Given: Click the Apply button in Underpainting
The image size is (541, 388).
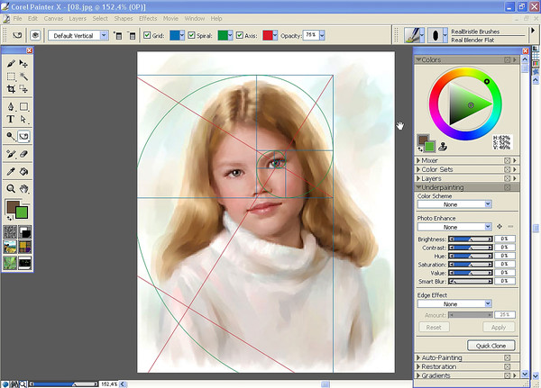Looking at the screenshot, I should (x=499, y=328).
